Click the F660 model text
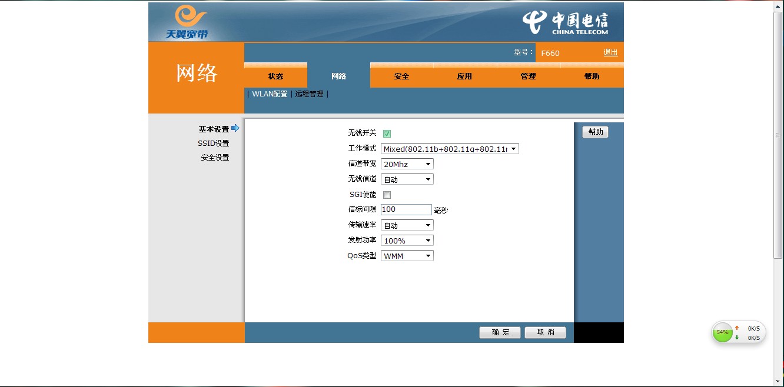Image resolution: width=784 pixels, height=387 pixels. coord(550,53)
